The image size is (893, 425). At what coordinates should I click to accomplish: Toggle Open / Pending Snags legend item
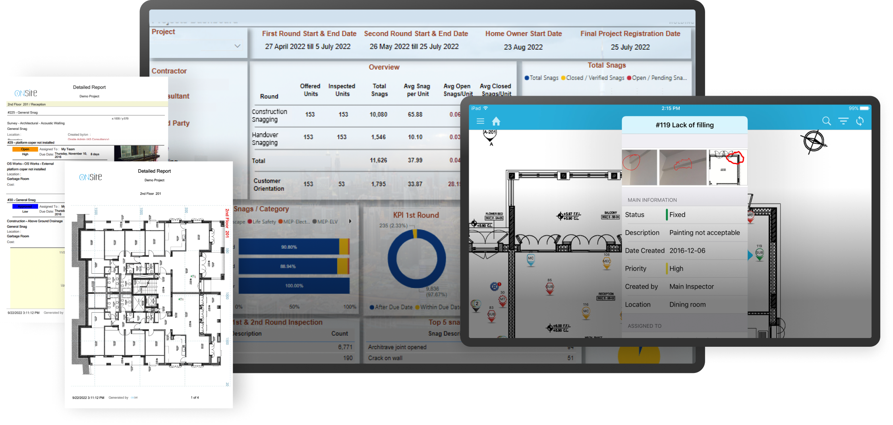[657, 78]
